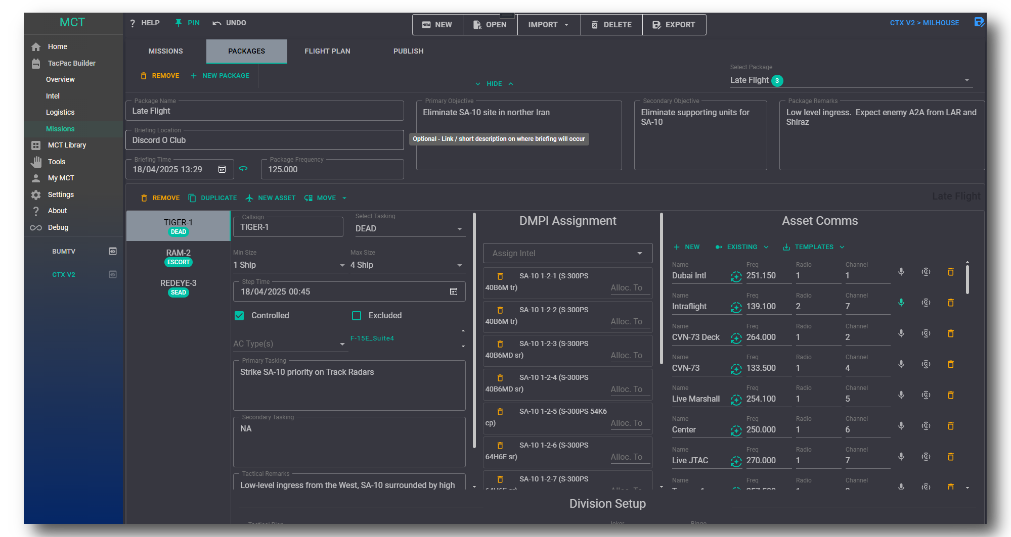
Task: Click the radio settings icon for Live Marshall
Action: [926, 395]
